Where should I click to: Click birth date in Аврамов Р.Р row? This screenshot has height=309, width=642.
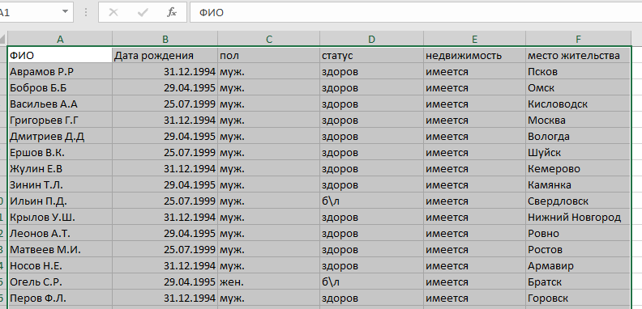coord(165,71)
